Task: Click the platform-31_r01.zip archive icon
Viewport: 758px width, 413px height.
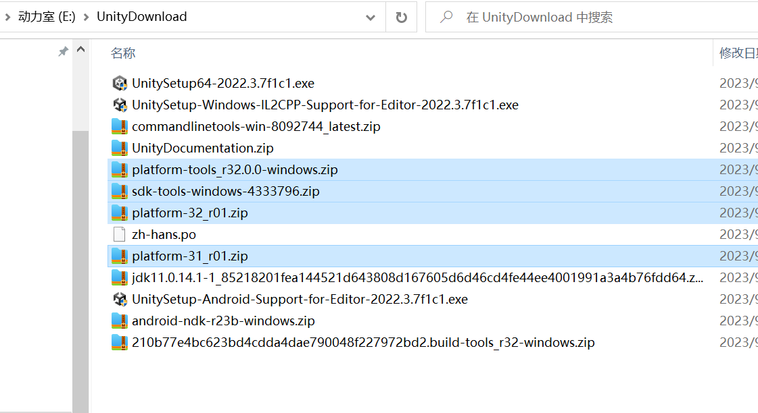Action: [120, 256]
